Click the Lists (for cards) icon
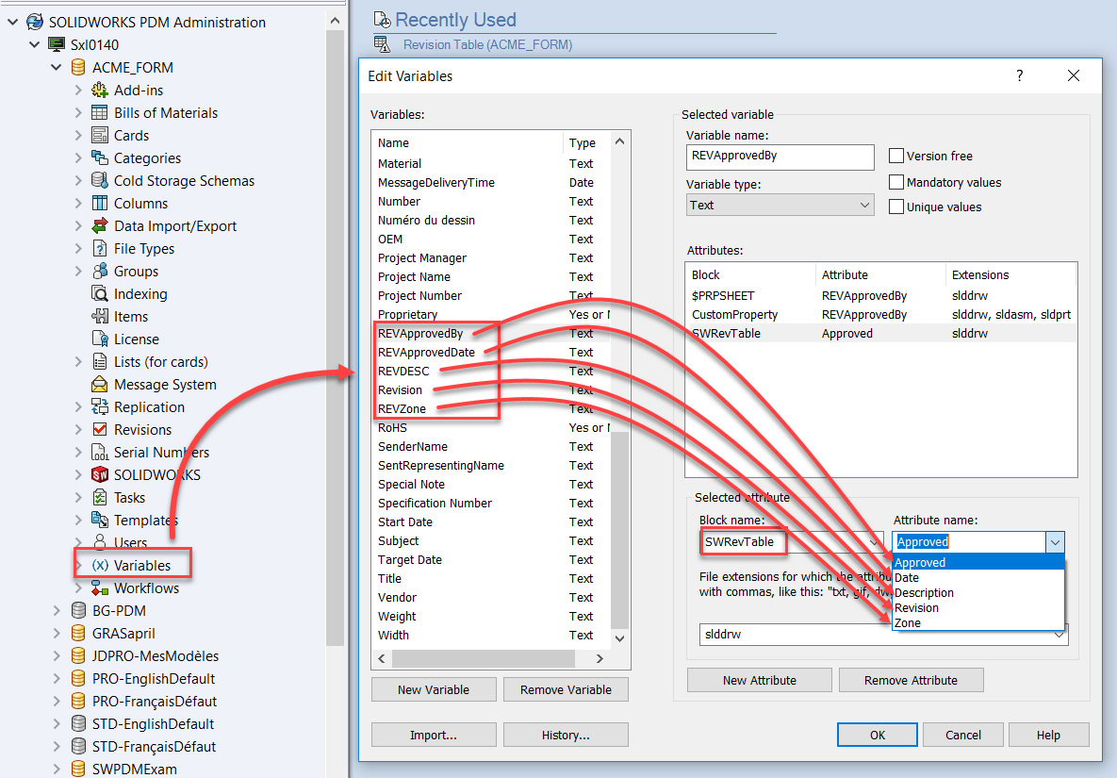1117x778 pixels. pyautogui.click(x=100, y=362)
